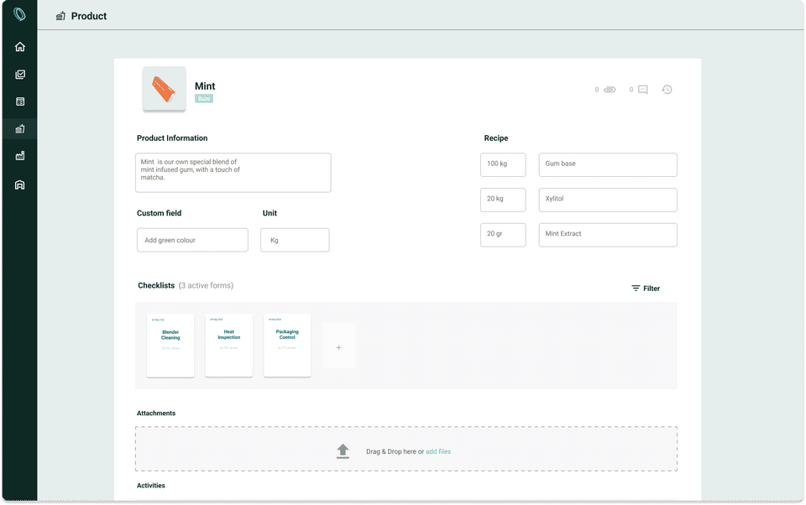The width and height of the screenshot is (806, 505).
Task: Click the Filter lines icon
Action: click(x=636, y=289)
